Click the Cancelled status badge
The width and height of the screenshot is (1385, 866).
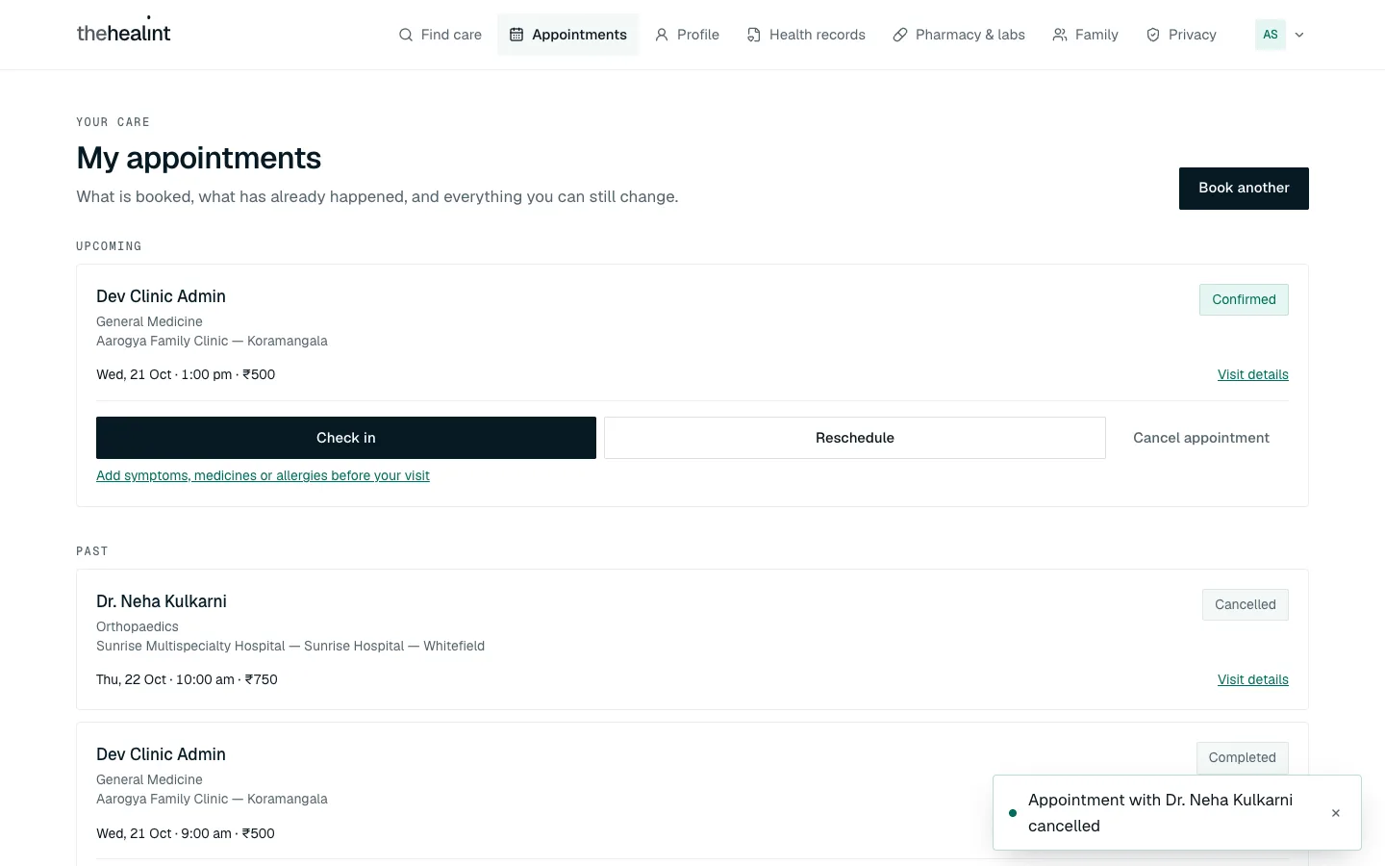[1246, 604]
